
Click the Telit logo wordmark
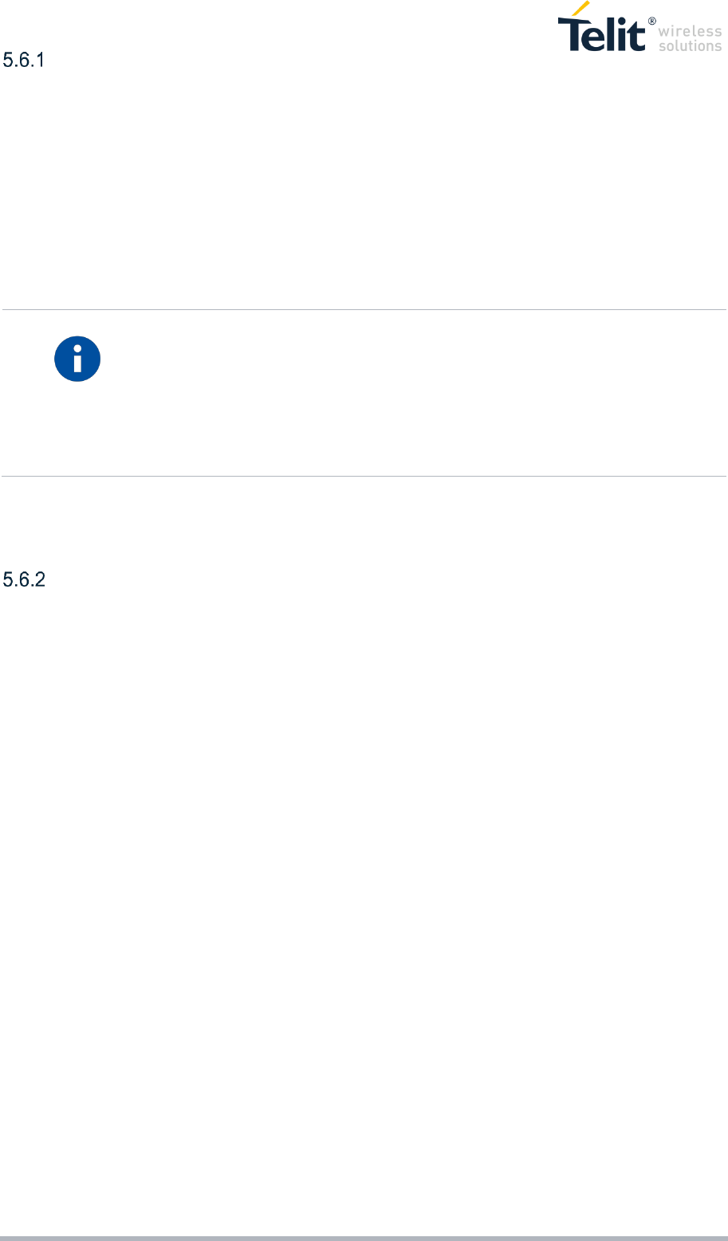[x=601, y=33]
